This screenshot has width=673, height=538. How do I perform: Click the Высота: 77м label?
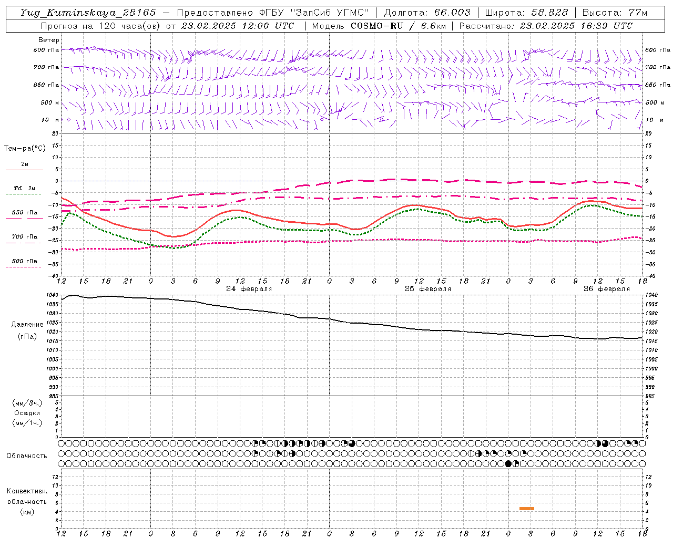[615, 13]
